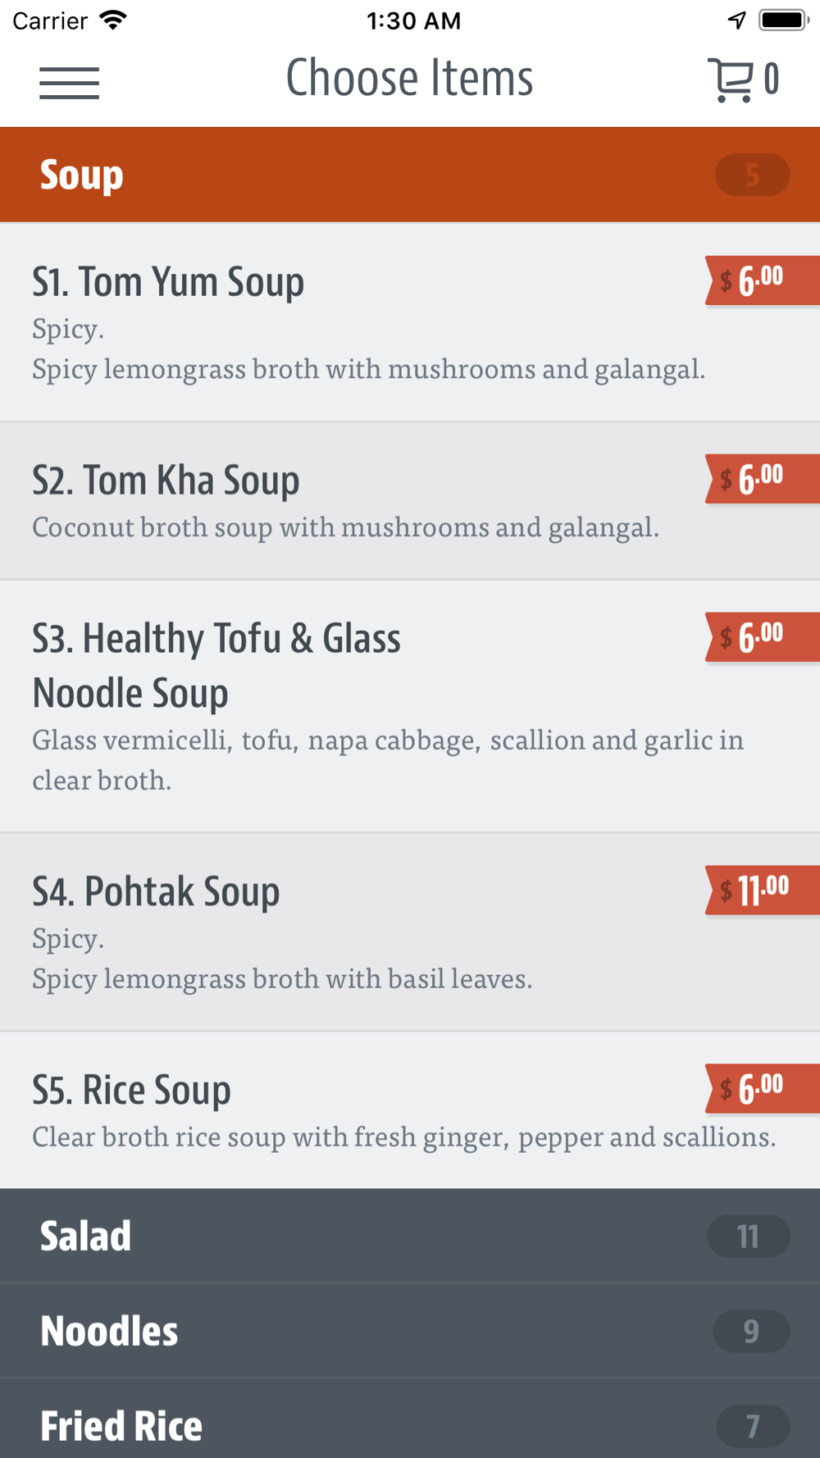Select S2. Tom Kha Soup item
Viewport: 820px width, 1458px height.
tap(410, 501)
